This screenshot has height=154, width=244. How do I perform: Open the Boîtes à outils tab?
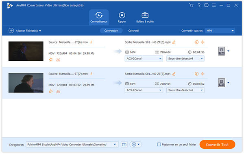tap(145, 17)
